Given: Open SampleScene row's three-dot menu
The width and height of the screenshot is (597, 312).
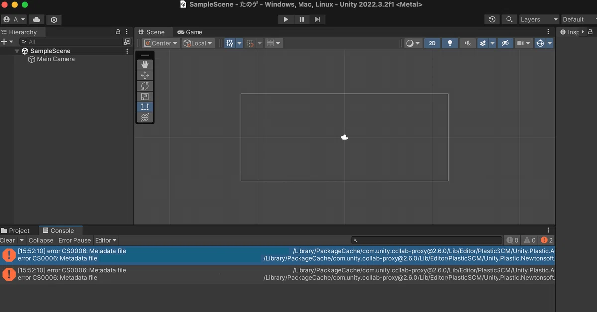Looking at the screenshot, I should coord(127,51).
